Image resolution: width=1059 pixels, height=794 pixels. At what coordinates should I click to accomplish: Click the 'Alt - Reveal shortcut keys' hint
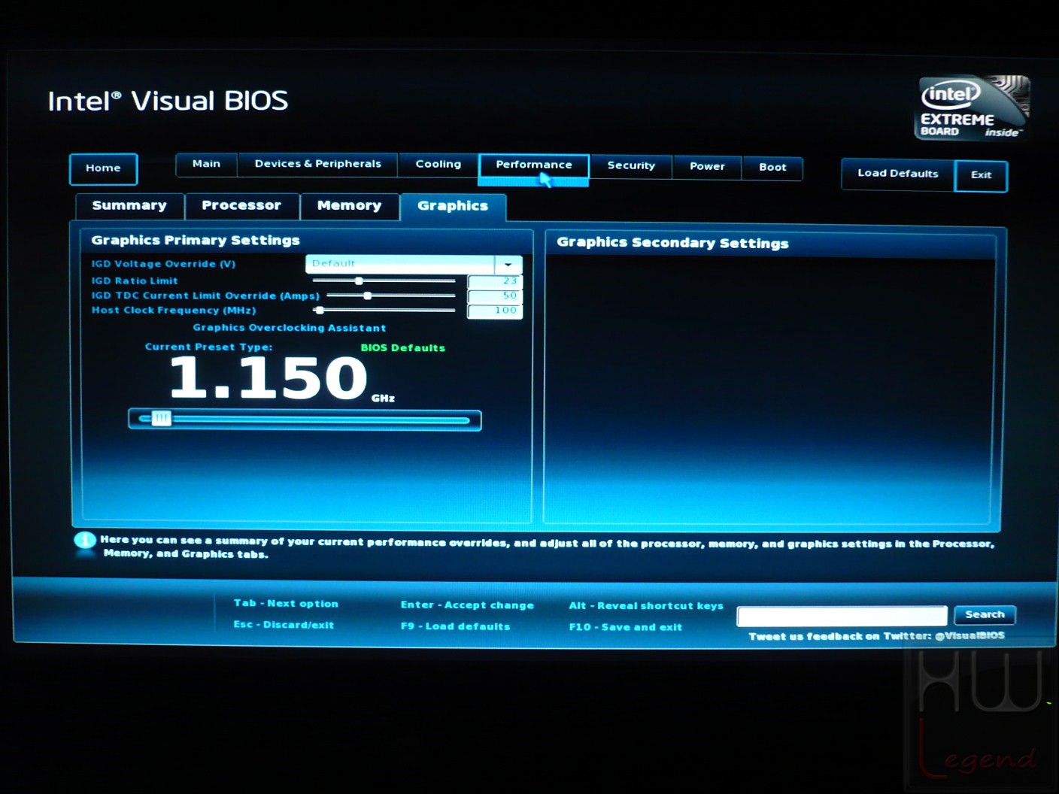coord(646,606)
